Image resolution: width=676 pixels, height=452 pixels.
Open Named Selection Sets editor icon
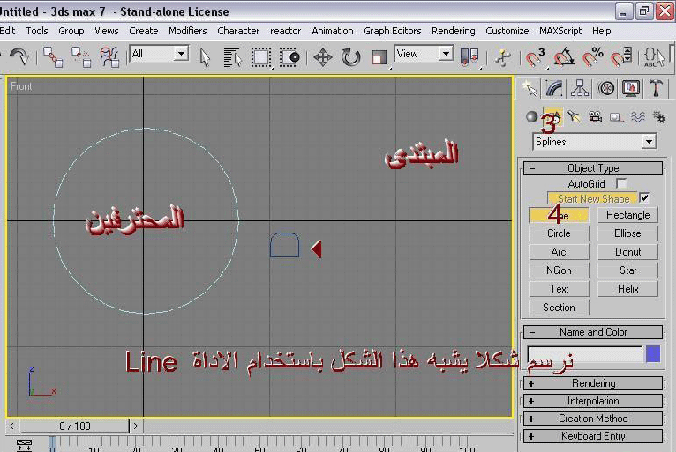[x=654, y=57]
